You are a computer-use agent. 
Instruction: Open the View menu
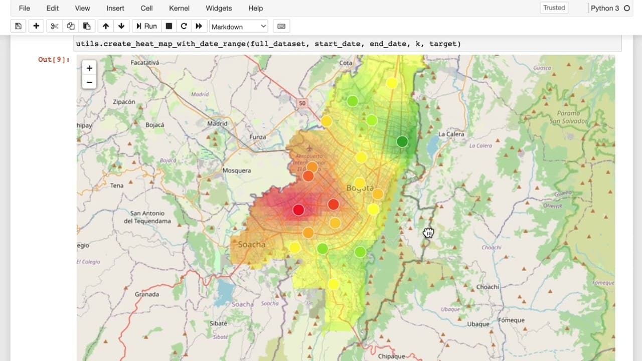tap(82, 8)
